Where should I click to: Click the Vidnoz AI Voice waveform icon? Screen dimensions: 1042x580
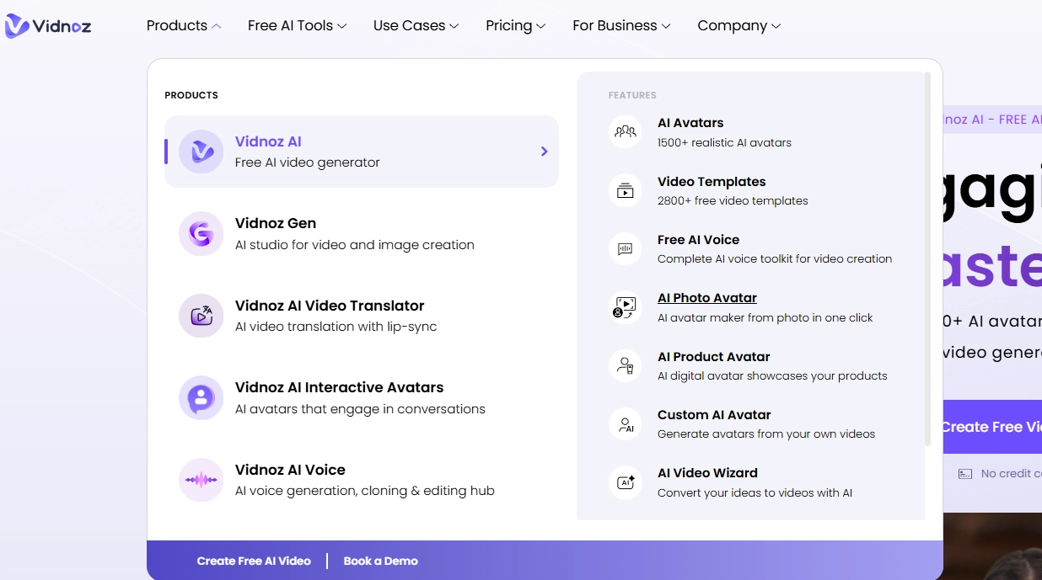pyautogui.click(x=201, y=480)
